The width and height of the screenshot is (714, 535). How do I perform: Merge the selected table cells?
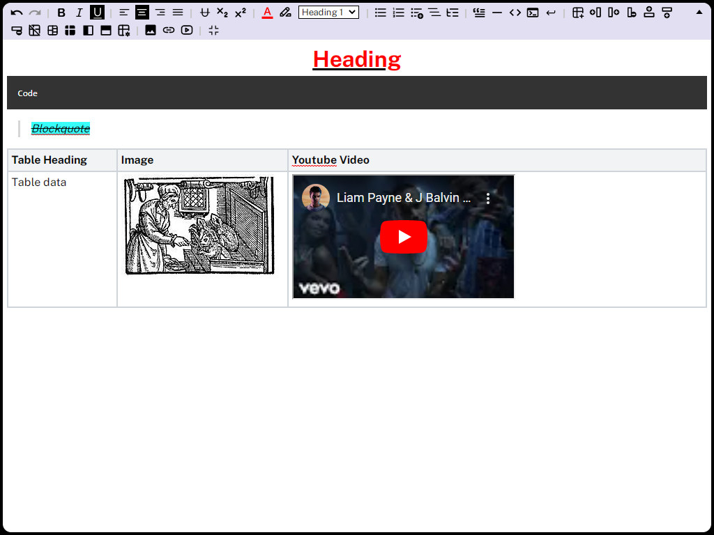(x=53, y=31)
